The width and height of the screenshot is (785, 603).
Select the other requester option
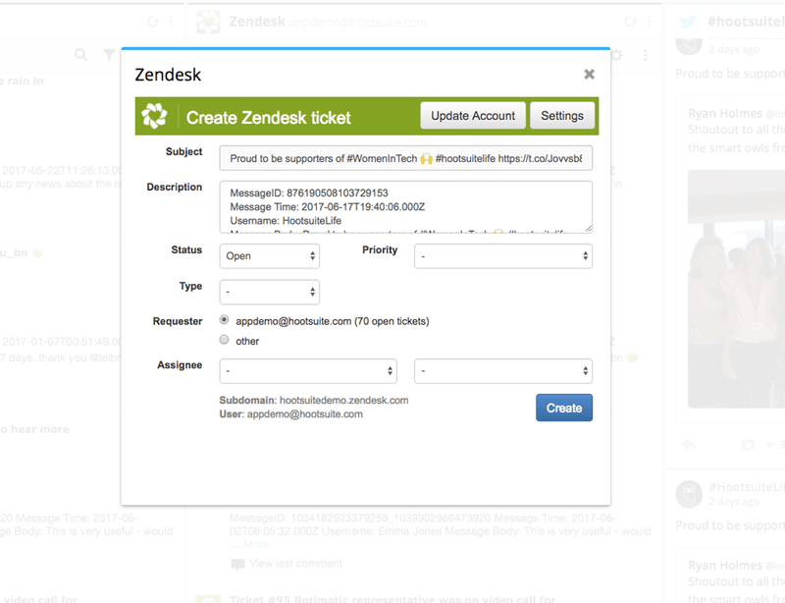225,341
